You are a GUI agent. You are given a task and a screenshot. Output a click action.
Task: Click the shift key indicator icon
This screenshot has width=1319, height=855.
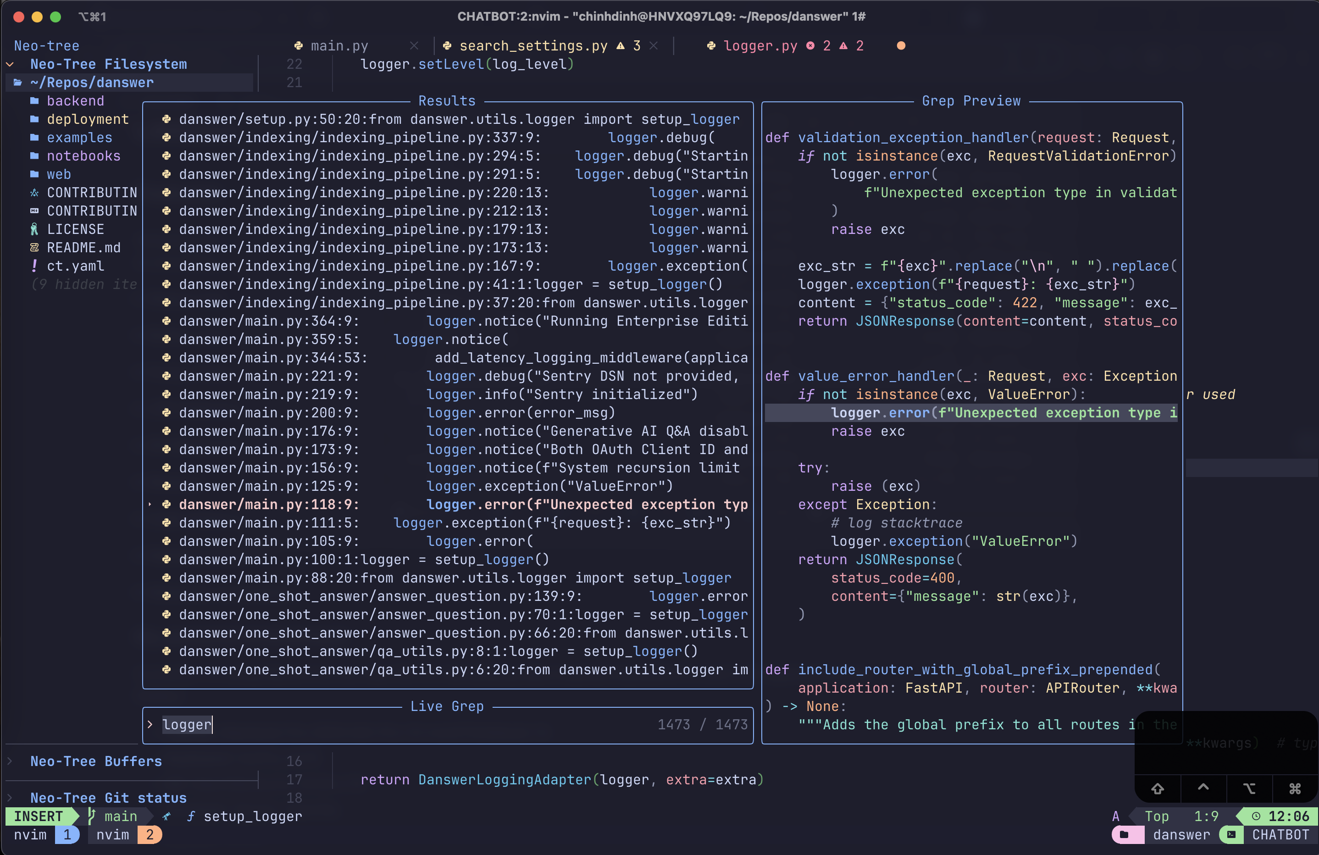click(x=1157, y=788)
